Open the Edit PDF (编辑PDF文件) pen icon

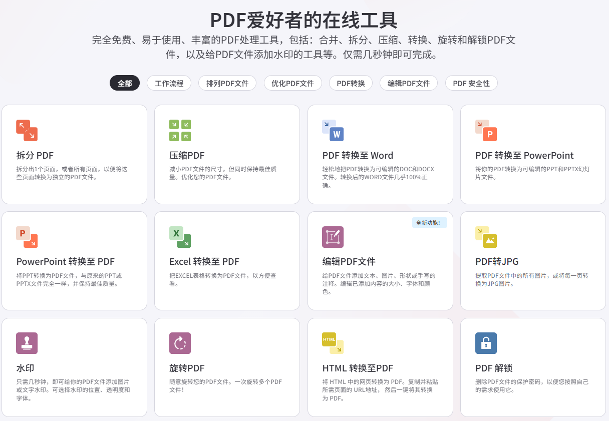(x=333, y=237)
